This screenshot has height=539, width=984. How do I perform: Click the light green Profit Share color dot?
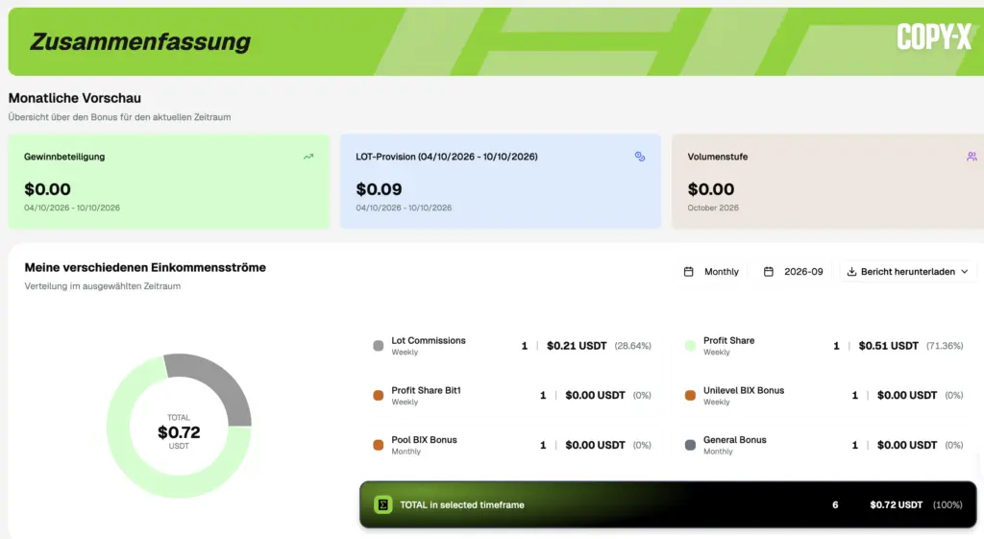[x=690, y=346]
